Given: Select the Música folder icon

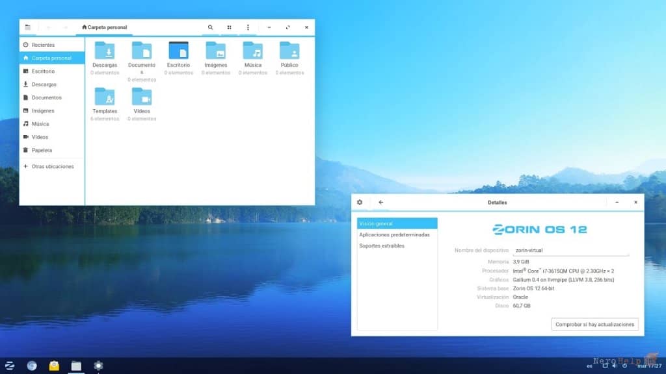Looking at the screenshot, I should tap(253, 51).
